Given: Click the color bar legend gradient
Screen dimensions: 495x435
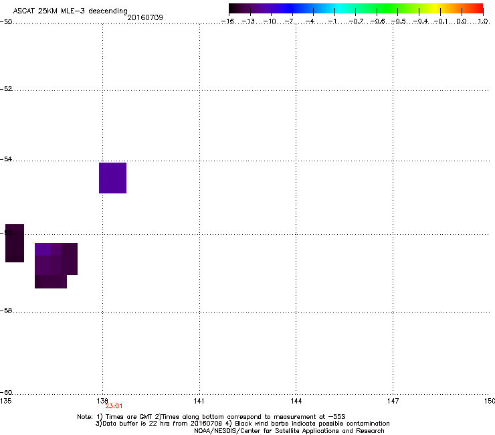Looking at the screenshot, I should click(x=356, y=9).
